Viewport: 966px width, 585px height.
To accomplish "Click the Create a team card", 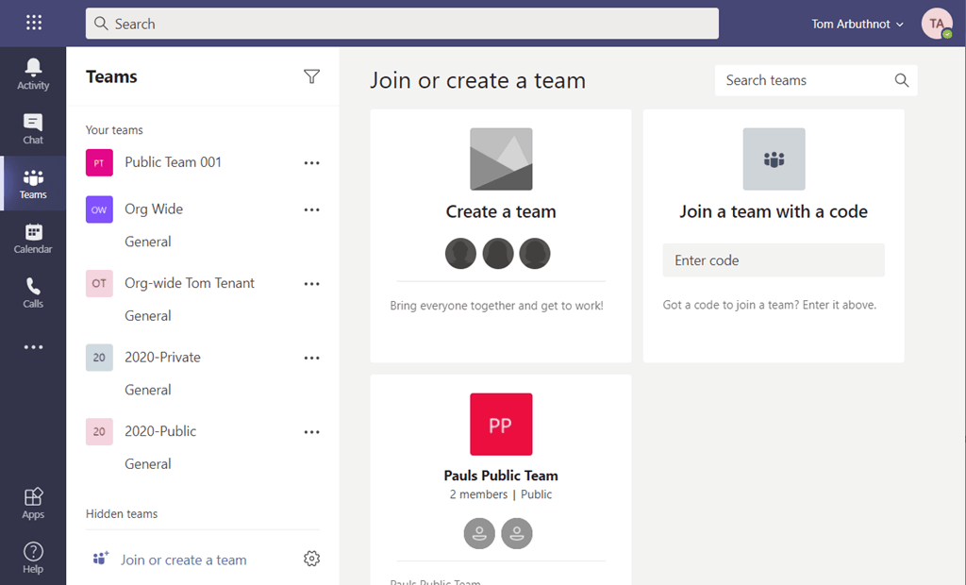I will point(501,211).
